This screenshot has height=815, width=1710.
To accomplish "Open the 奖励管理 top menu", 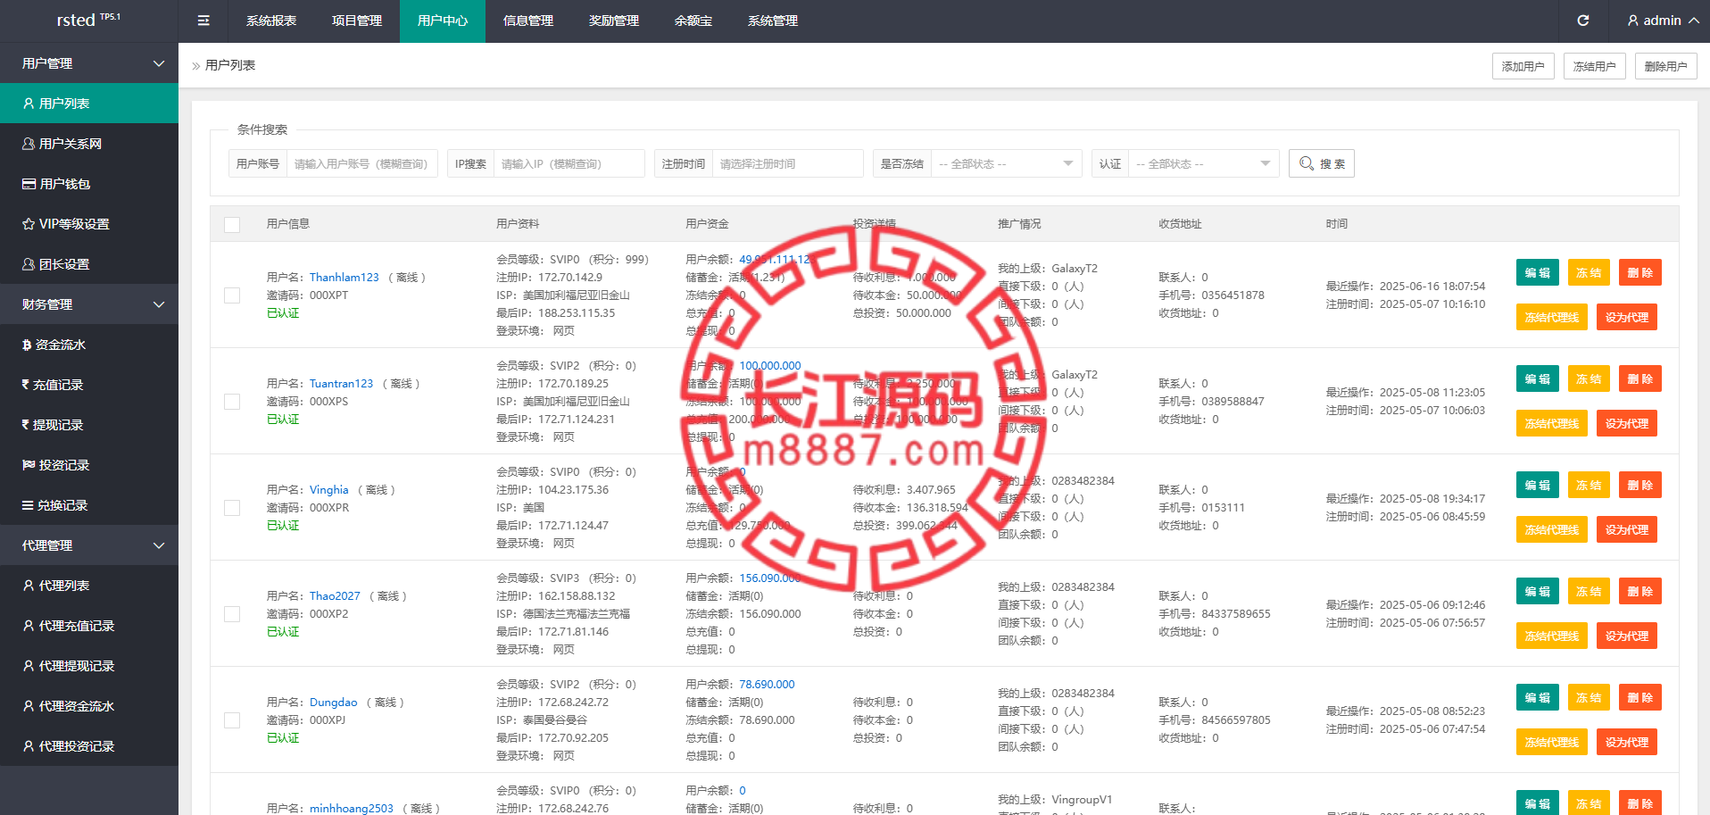I will (x=614, y=21).
